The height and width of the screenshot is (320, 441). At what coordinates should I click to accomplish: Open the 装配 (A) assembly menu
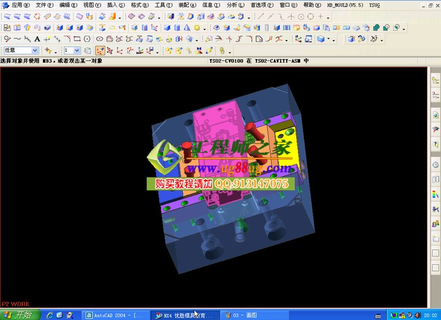pyautogui.click(x=187, y=5)
